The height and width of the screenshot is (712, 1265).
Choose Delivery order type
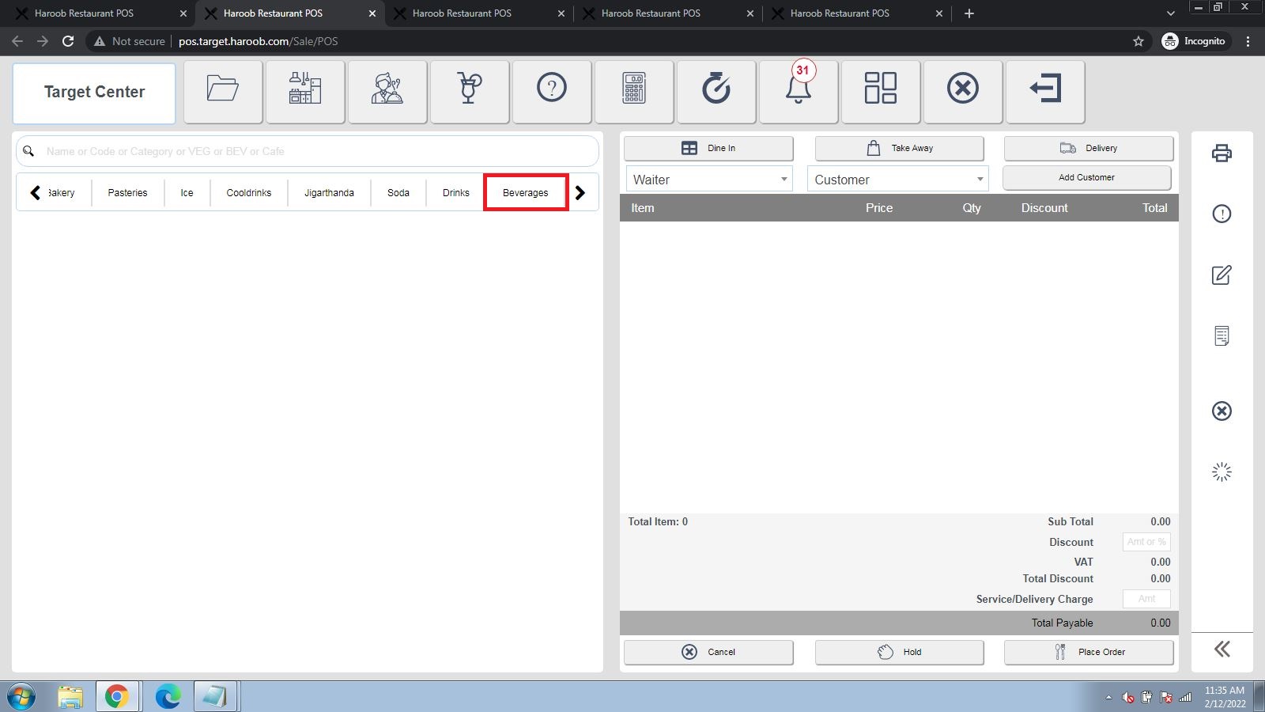(x=1089, y=148)
